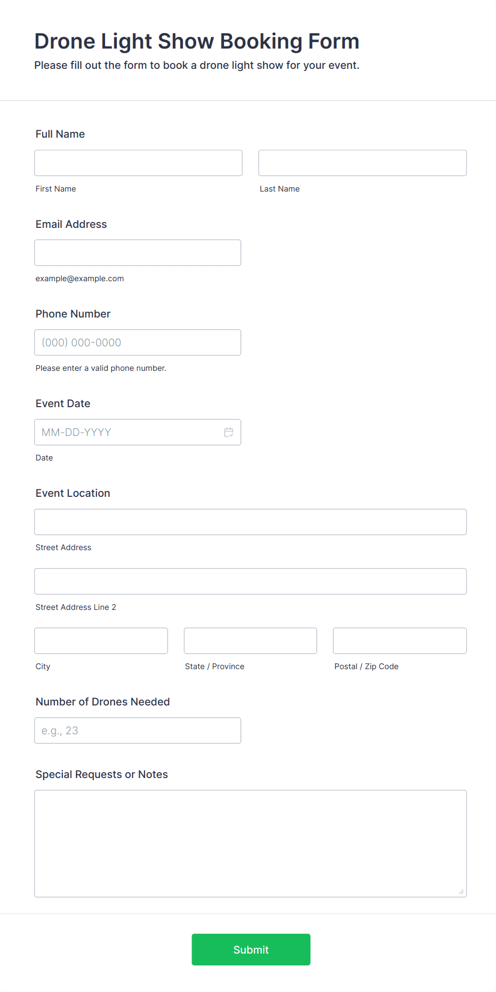Select the Event Date MM-DD-YYYY field

128,432
